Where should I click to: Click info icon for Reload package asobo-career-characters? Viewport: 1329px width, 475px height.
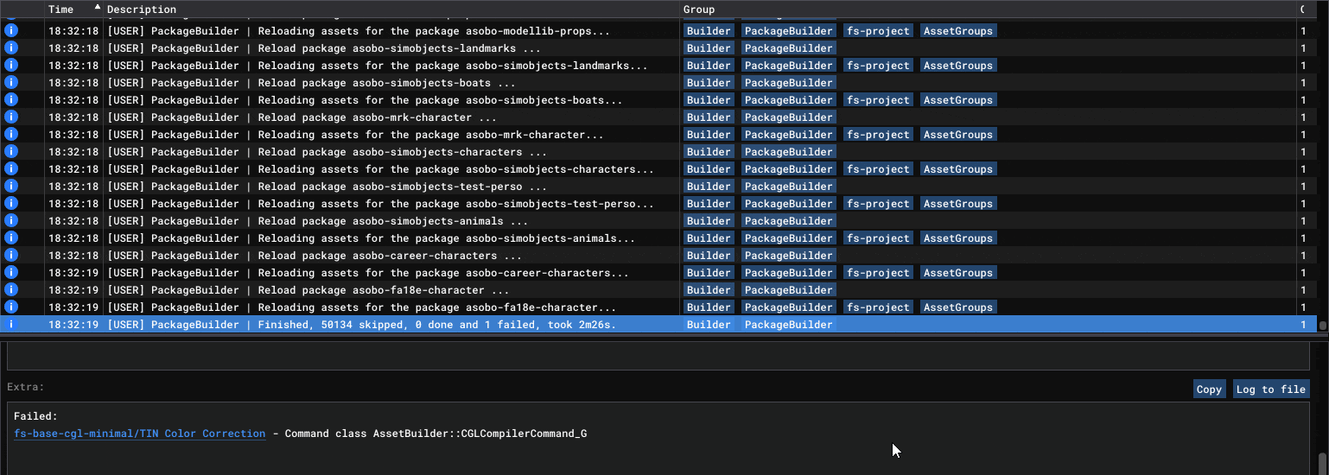tap(11, 256)
